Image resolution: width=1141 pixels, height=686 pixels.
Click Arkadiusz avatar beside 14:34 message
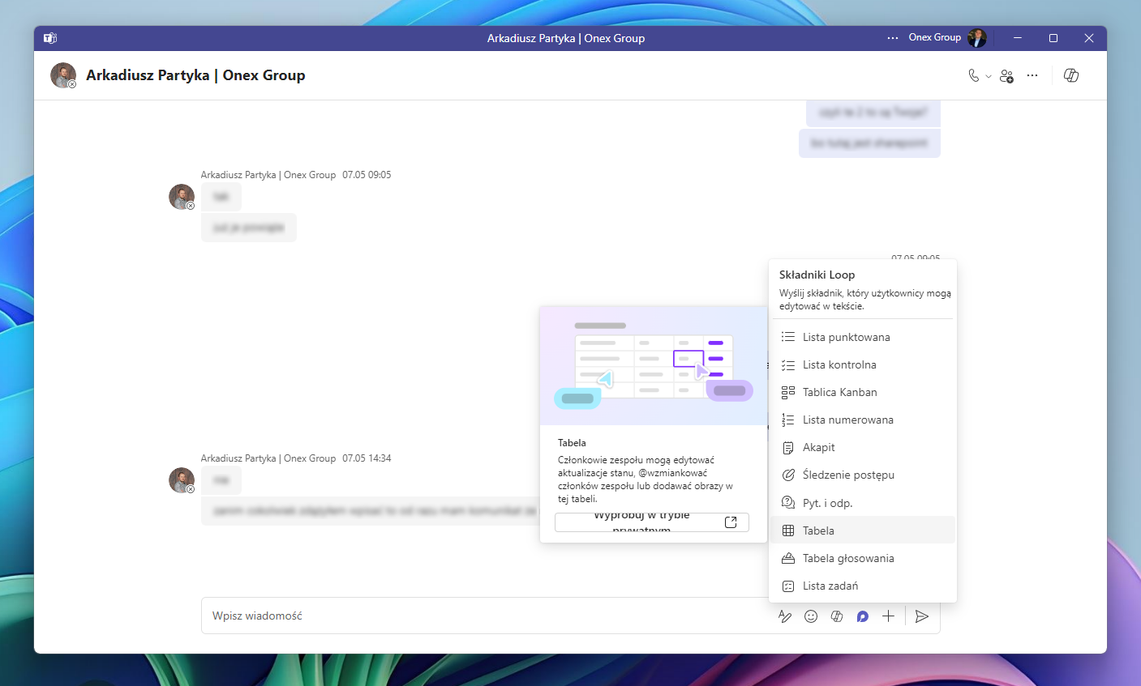pyautogui.click(x=182, y=480)
